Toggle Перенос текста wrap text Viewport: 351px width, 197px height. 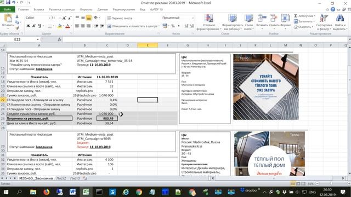tap(120, 18)
